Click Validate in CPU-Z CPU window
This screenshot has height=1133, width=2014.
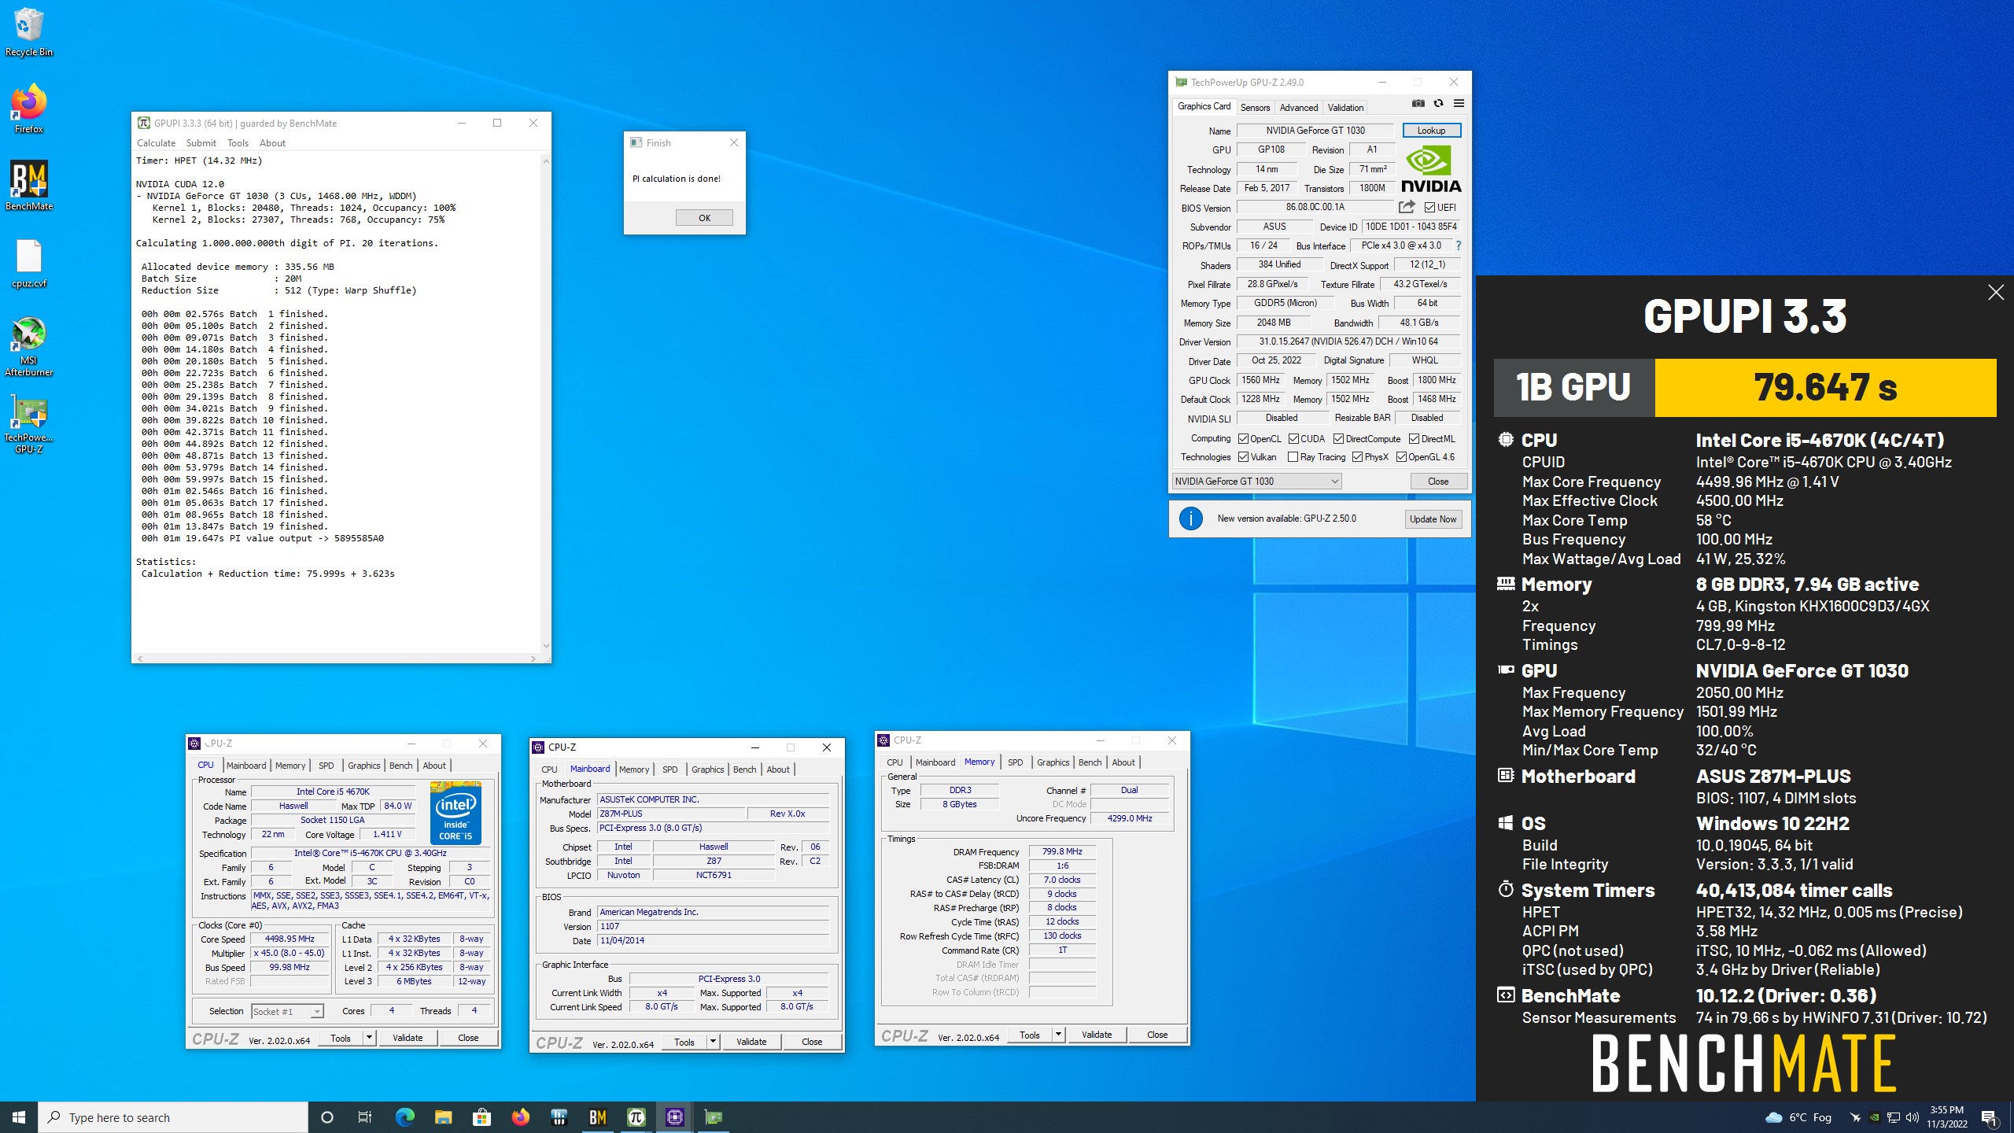tap(407, 1038)
